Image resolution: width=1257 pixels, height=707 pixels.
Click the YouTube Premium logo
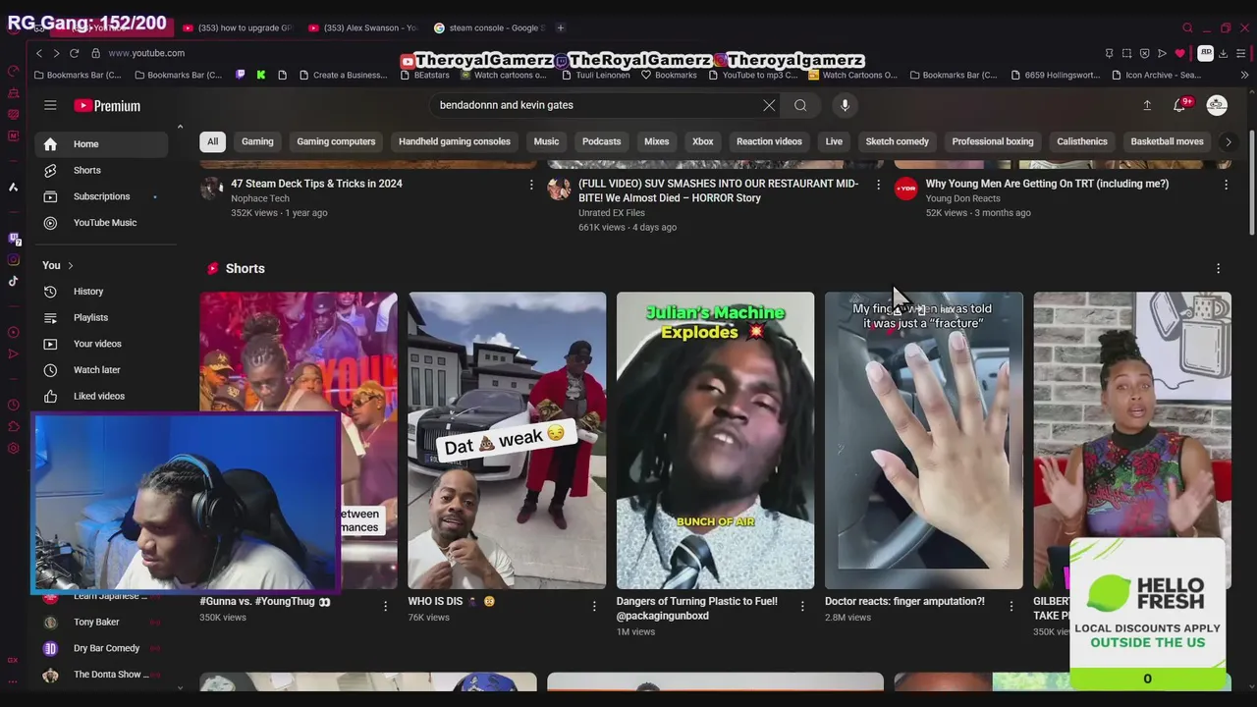click(107, 106)
